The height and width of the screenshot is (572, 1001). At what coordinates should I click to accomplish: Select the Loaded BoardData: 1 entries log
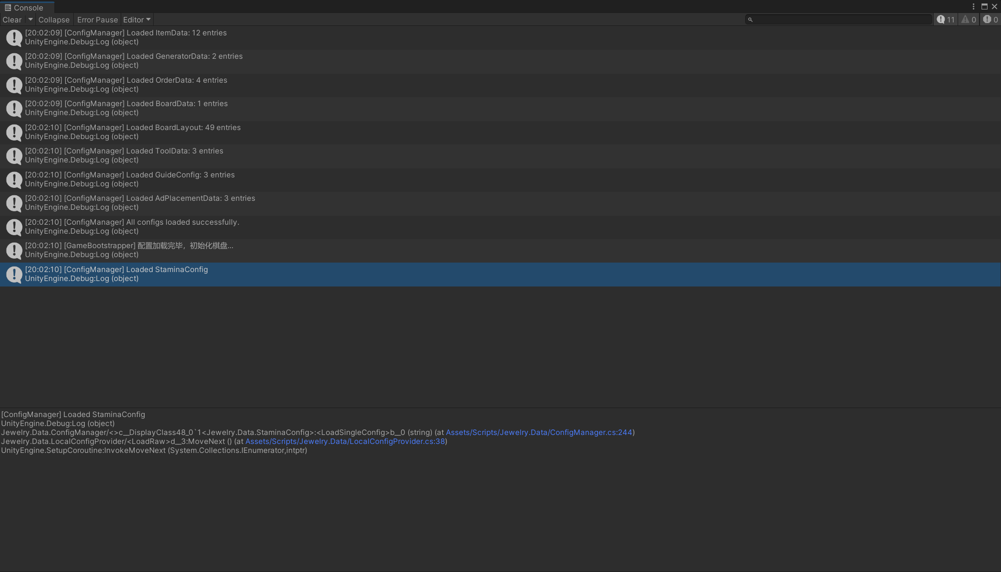tap(500, 108)
